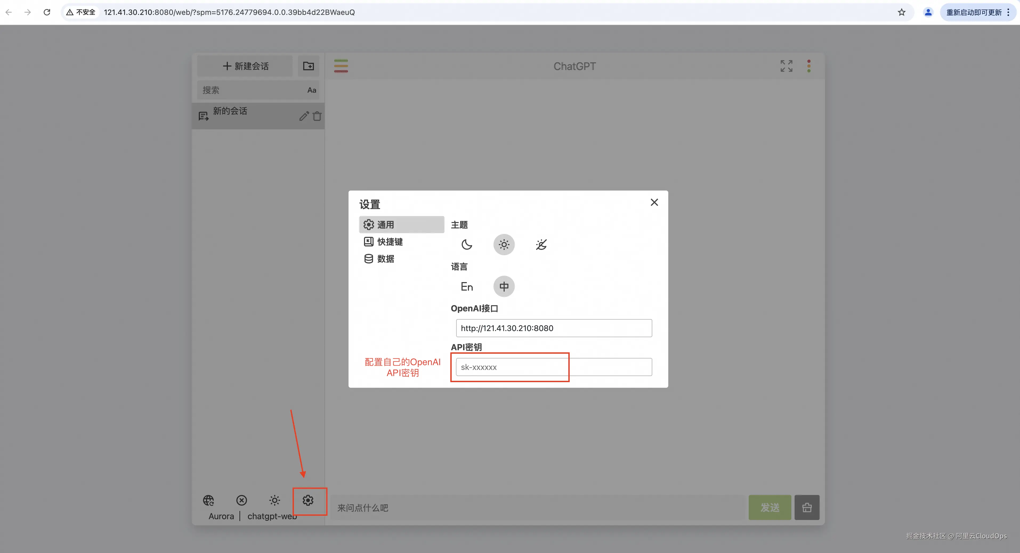Switch language to En
1020x553 pixels.
[x=467, y=286]
